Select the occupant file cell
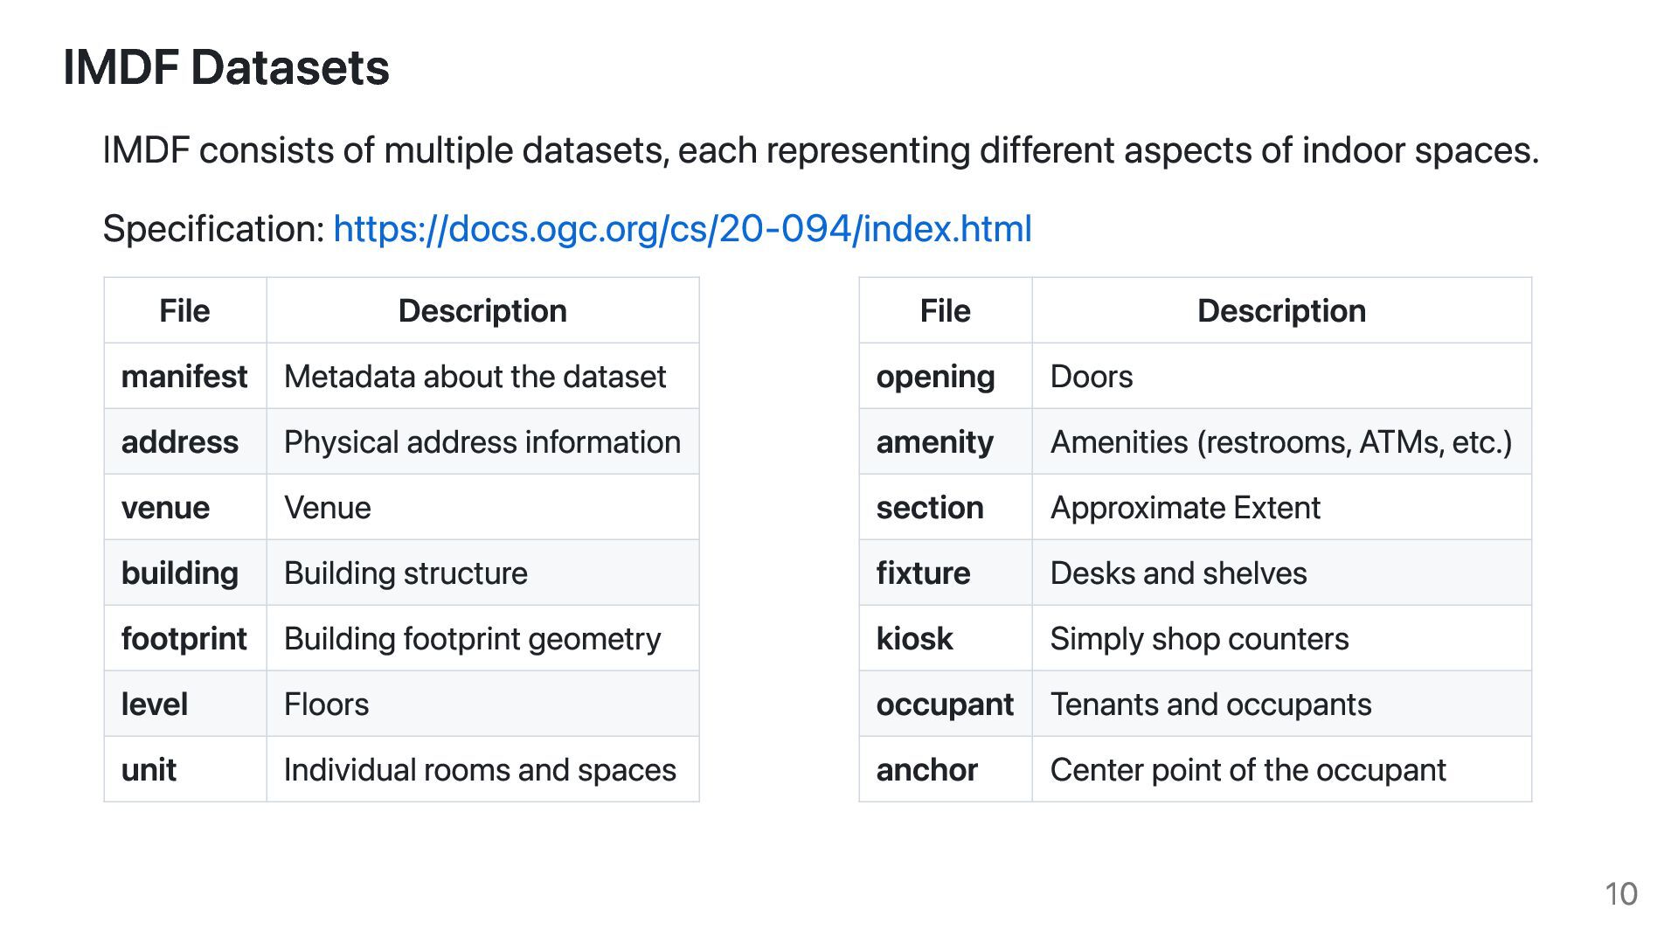The height and width of the screenshot is (944, 1678). (x=945, y=705)
